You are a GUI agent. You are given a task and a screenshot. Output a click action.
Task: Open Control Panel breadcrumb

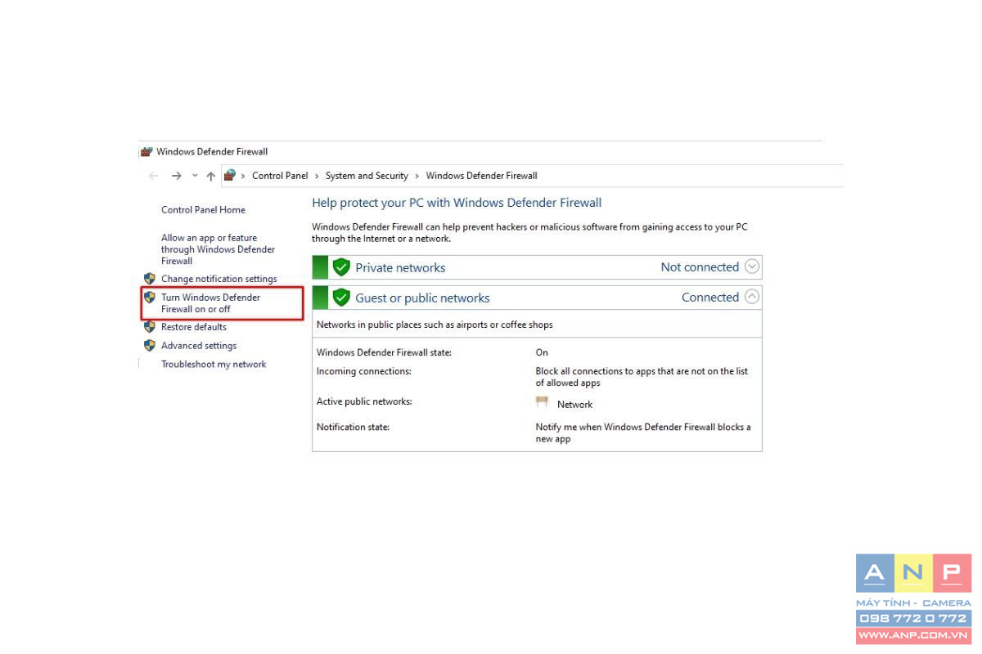click(280, 176)
